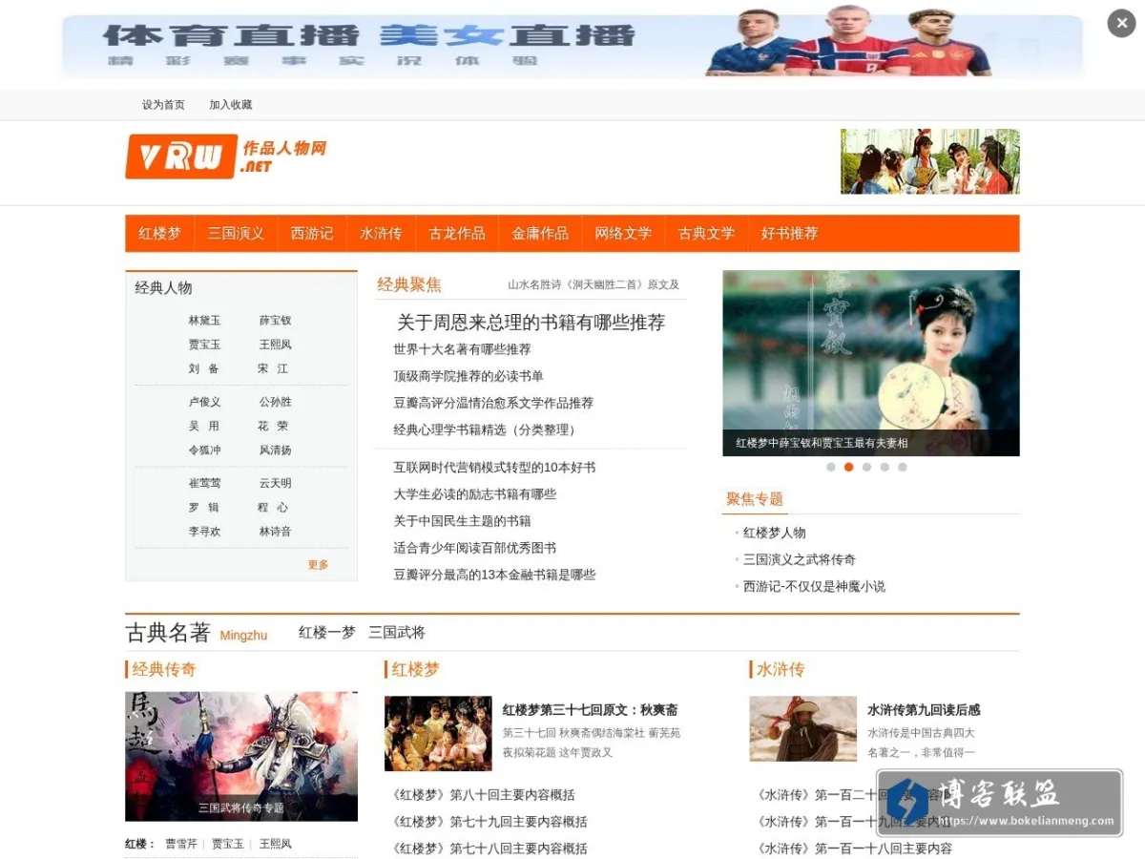
Task: Open article 大学生必读的励志书籍有哪些
Action: [x=474, y=494]
